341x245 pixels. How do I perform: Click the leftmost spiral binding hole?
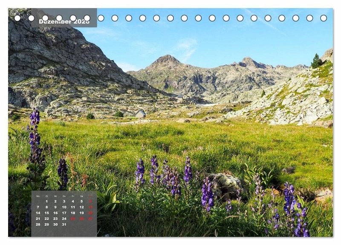click(x=17, y=18)
